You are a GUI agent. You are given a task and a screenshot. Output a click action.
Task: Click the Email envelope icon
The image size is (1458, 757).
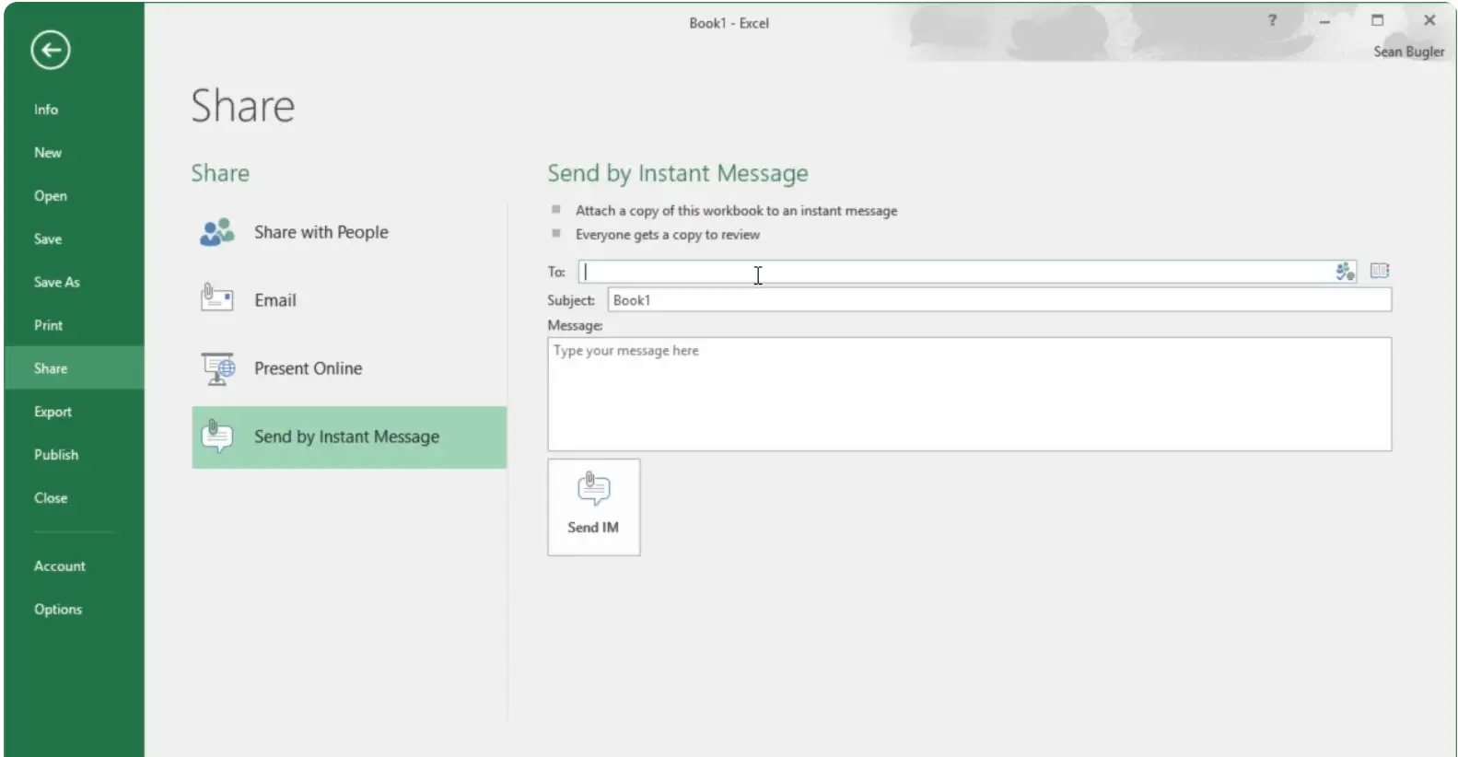[217, 298]
